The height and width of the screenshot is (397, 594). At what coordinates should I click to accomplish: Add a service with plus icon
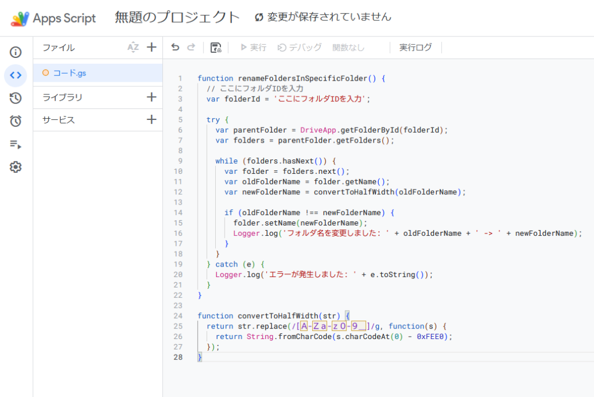(151, 119)
